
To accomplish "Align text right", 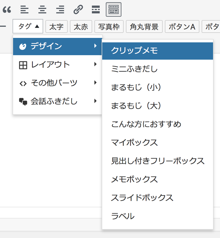I will pos(60,9).
